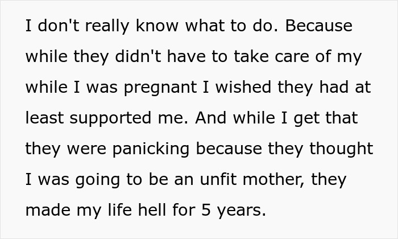Click the word "panicking" in the text
This screenshot has height=239, width=398.
(x=151, y=150)
